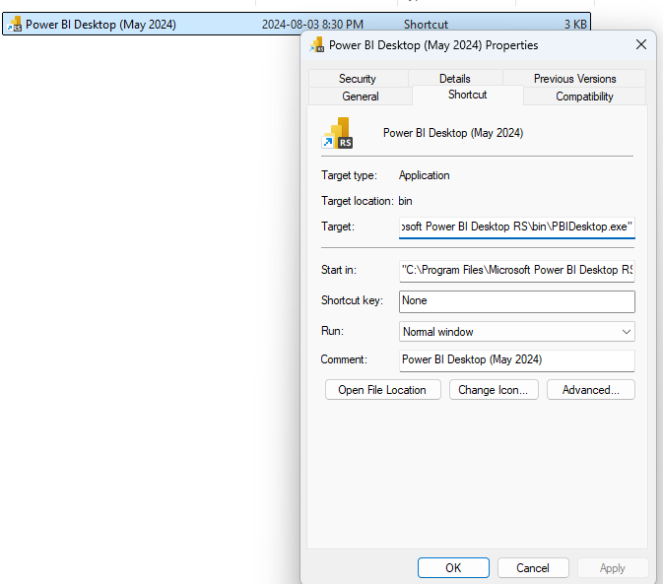This screenshot has height=584, width=663.
Task: Click into the Target path field
Action: tap(516, 227)
